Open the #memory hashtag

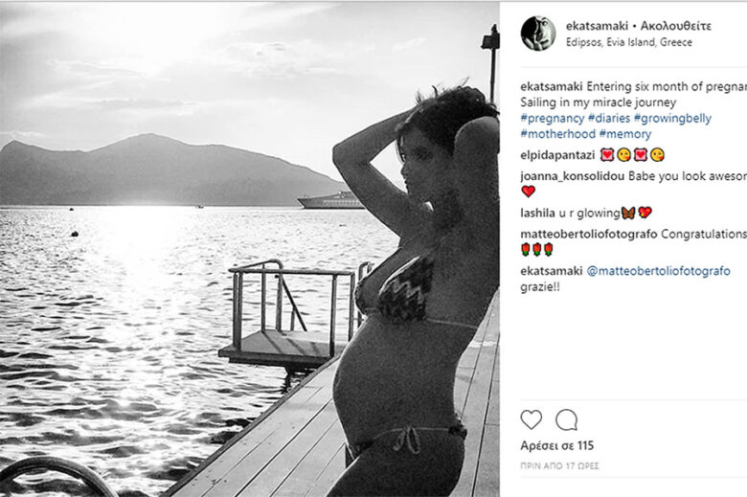pos(625,134)
